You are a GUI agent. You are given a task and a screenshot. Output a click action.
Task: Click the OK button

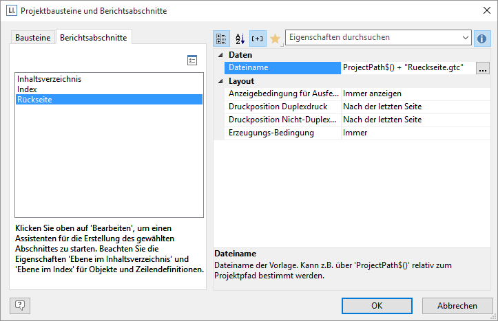377,306
